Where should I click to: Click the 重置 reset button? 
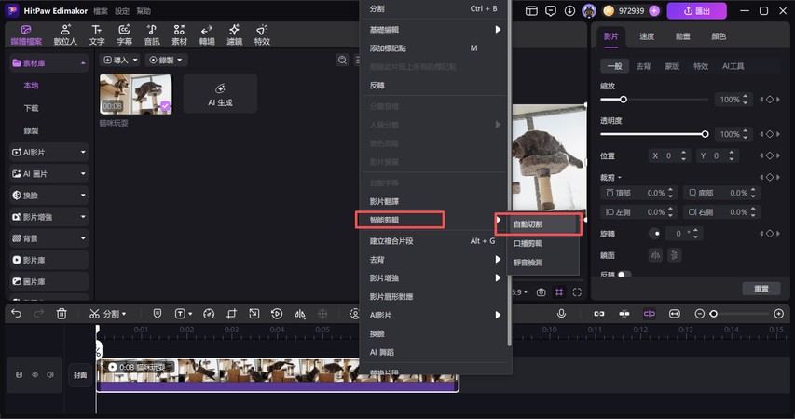761,289
